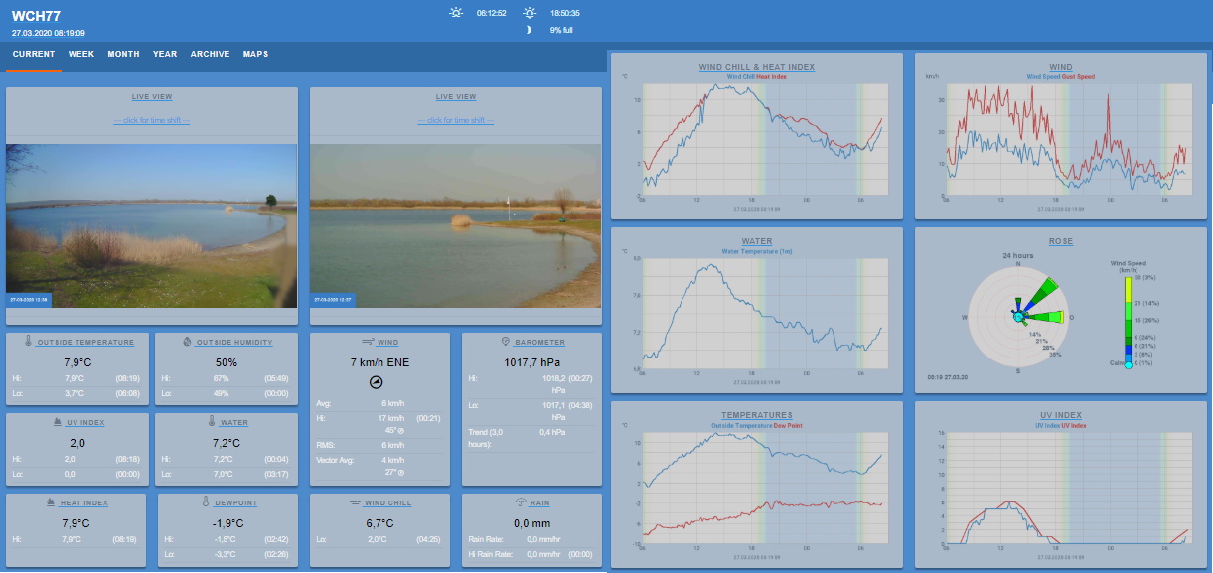Open the UV Index chart heading link
1213x573 pixels.
(1060, 415)
